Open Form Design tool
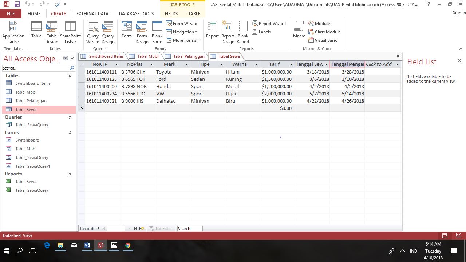The height and width of the screenshot is (262, 466). click(142, 32)
